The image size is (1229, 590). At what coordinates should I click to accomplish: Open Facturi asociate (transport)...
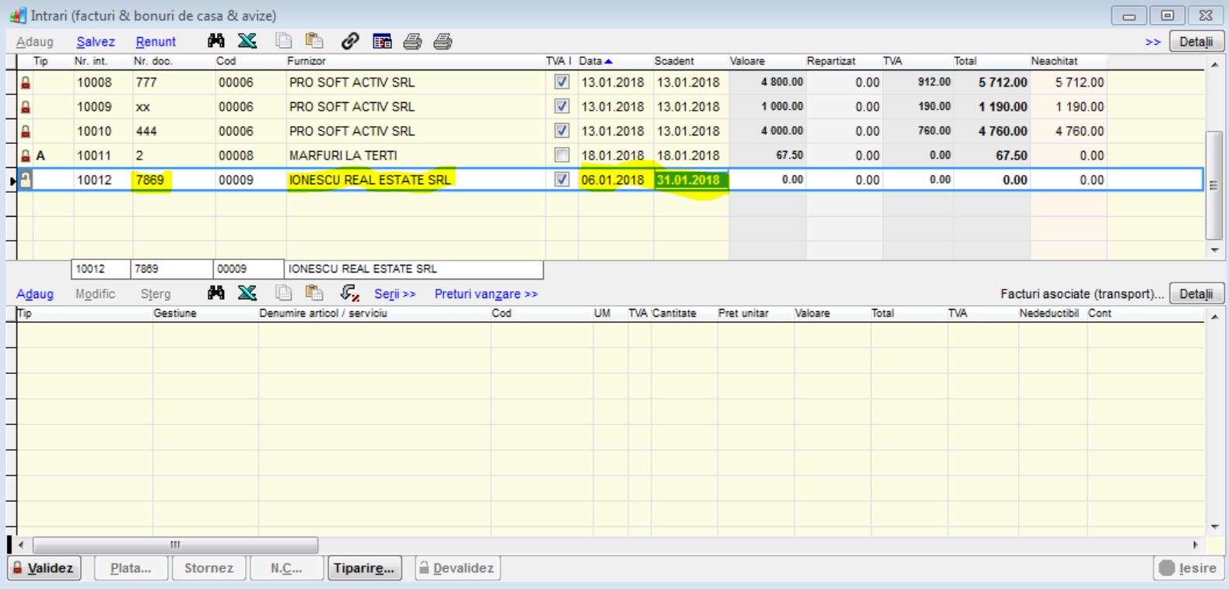tap(1082, 293)
